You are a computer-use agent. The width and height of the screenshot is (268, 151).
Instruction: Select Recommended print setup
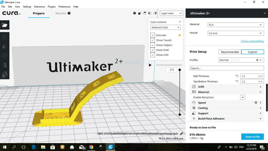[x=230, y=52]
